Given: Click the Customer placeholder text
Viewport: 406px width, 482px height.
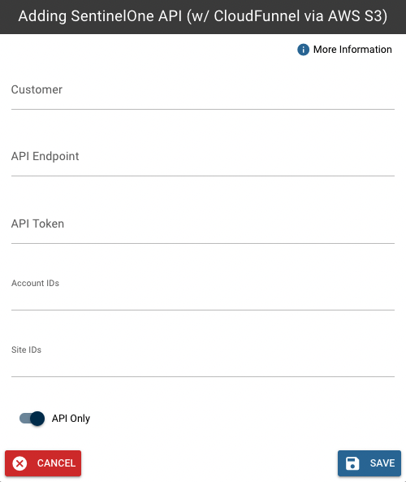Looking at the screenshot, I should (x=37, y=89).
